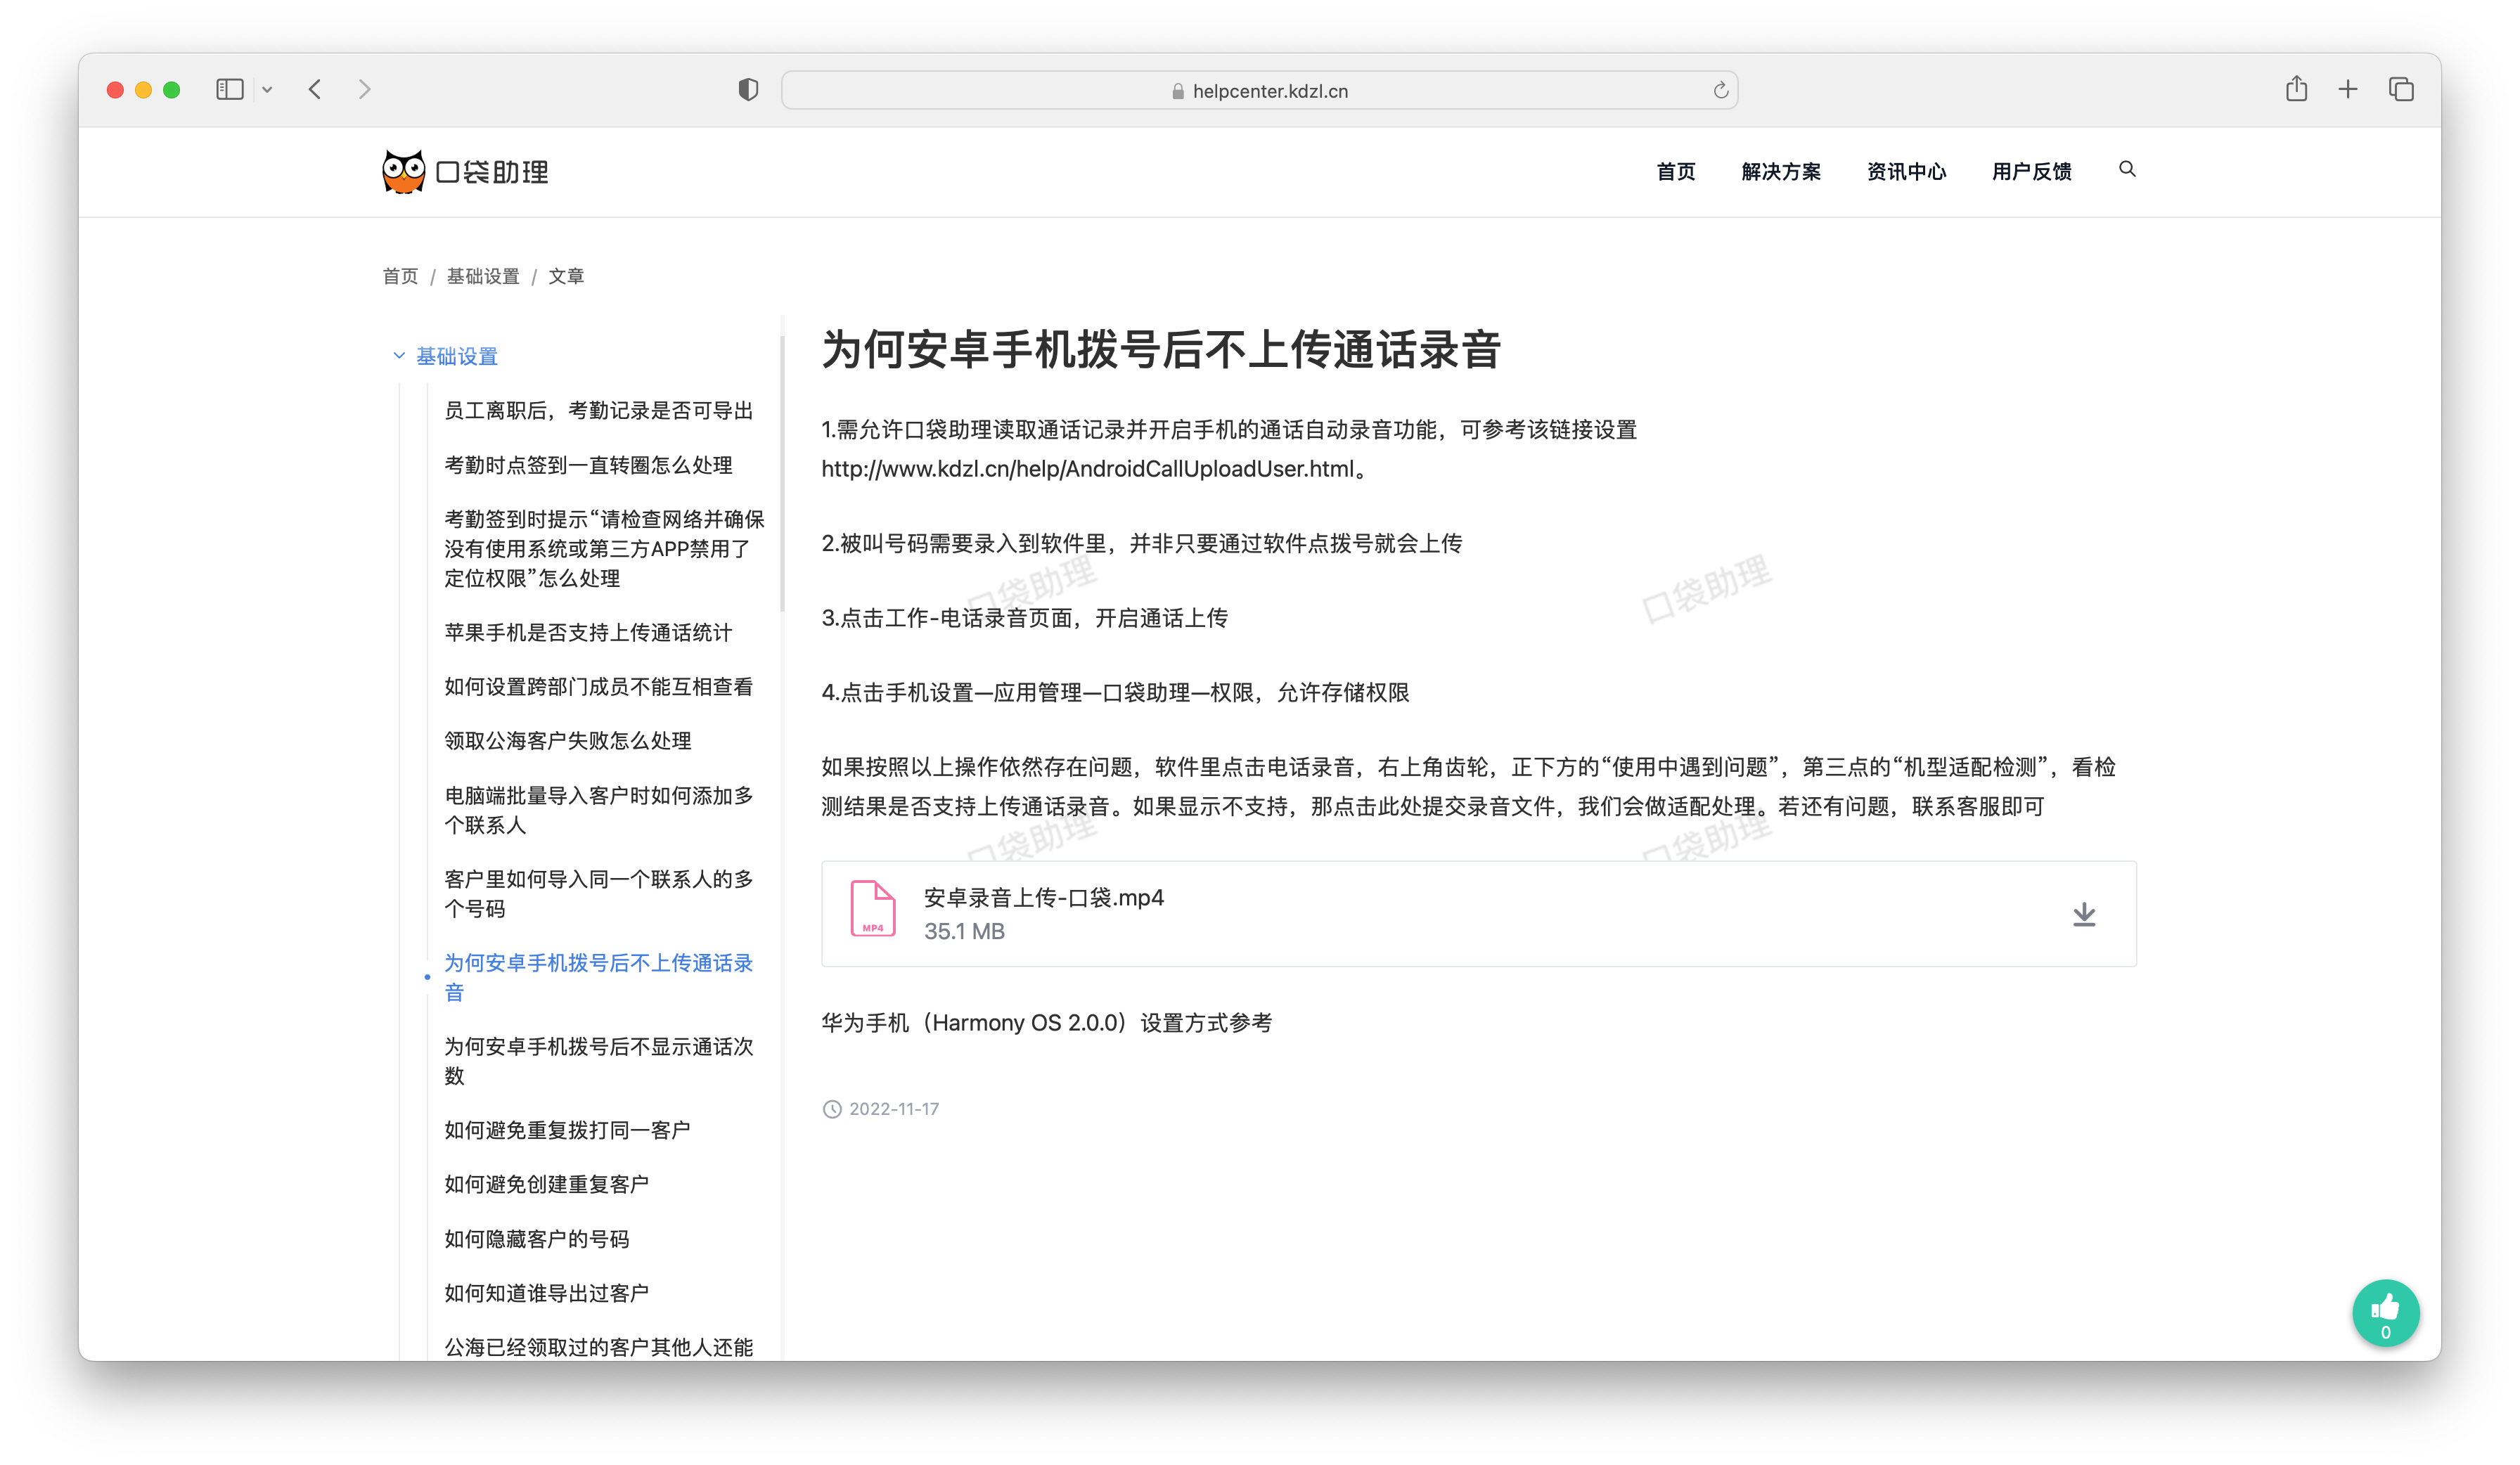2520x1465 pixels.
Task: Open 用户反馈 navigation item
Action: coord(2031,172)
